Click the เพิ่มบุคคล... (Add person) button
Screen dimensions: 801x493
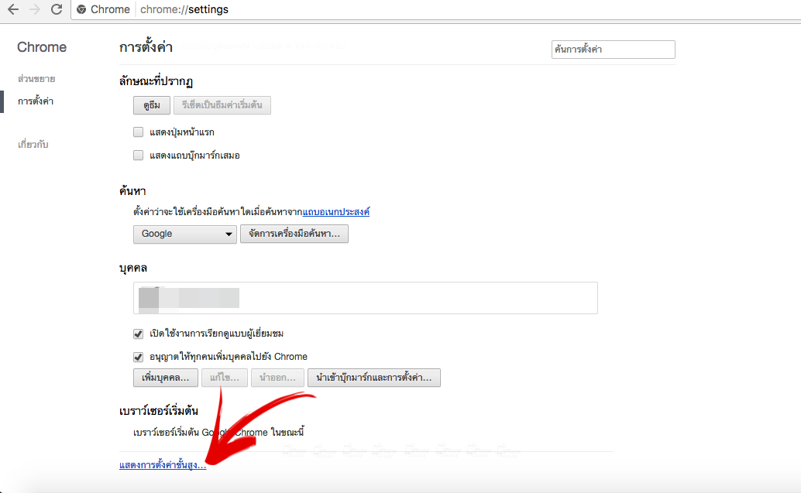pyautogui.click(x=165, y=378)
